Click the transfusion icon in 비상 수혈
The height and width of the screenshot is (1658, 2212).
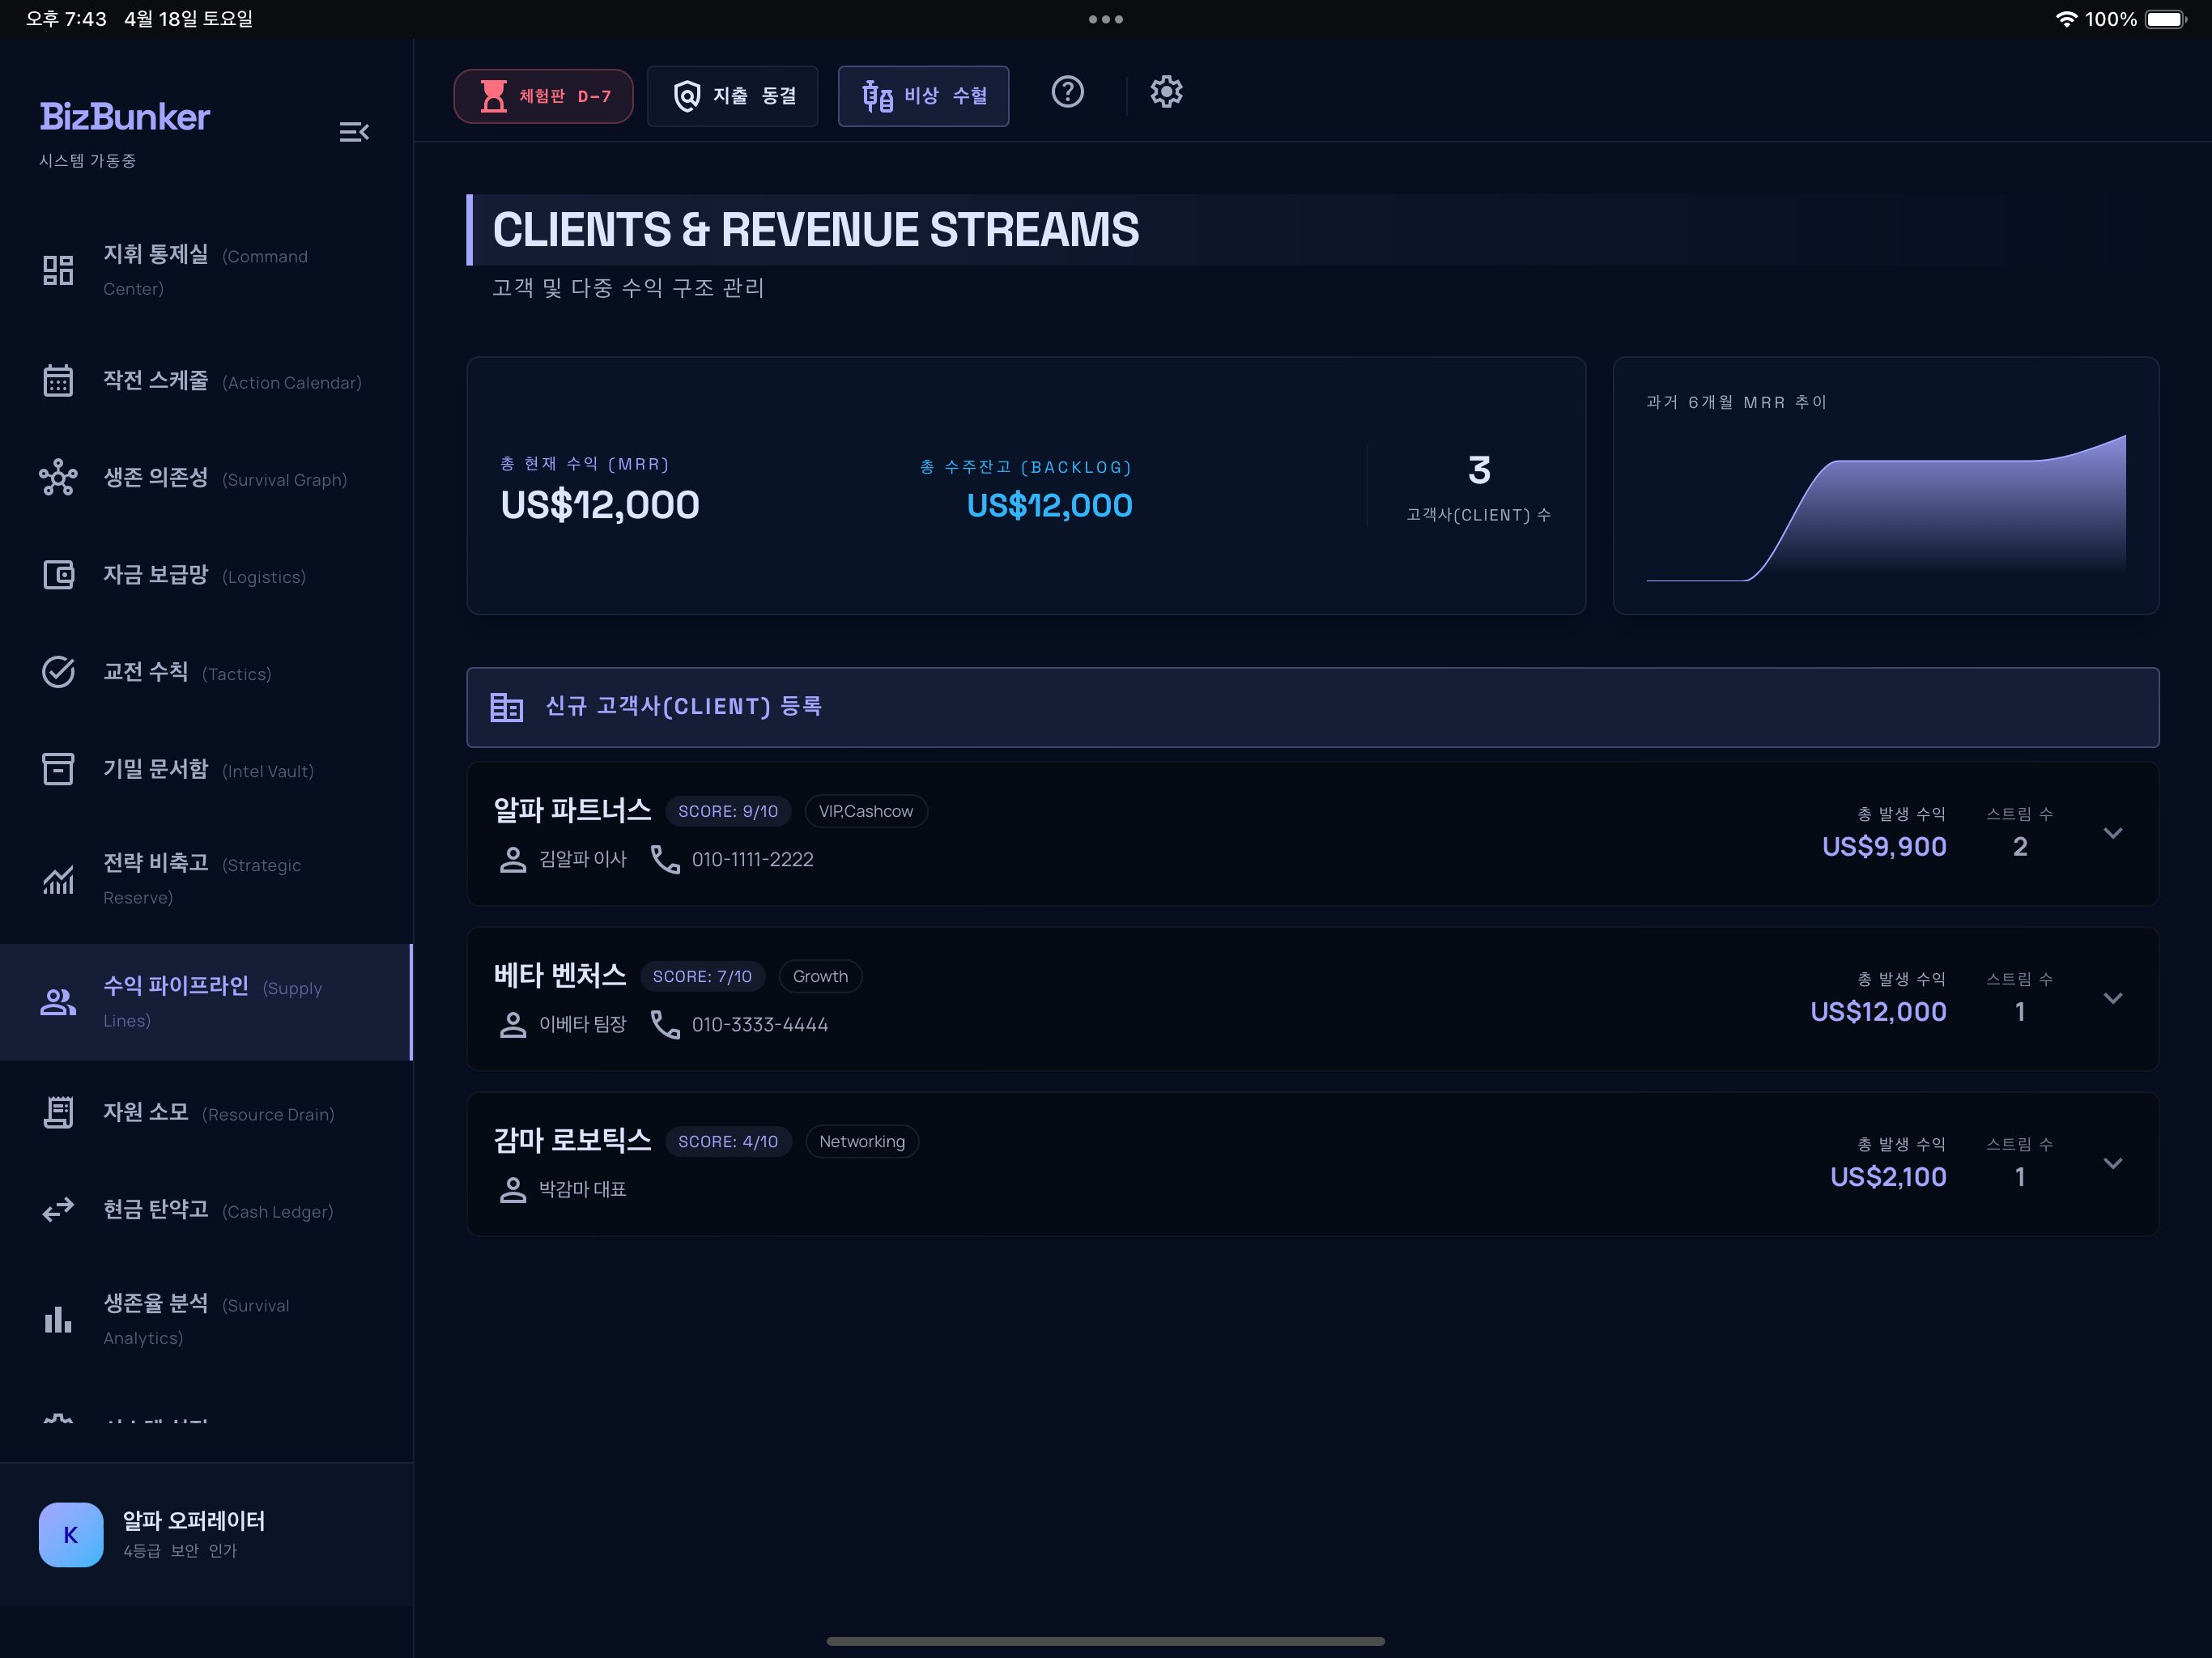click(877, 96)
